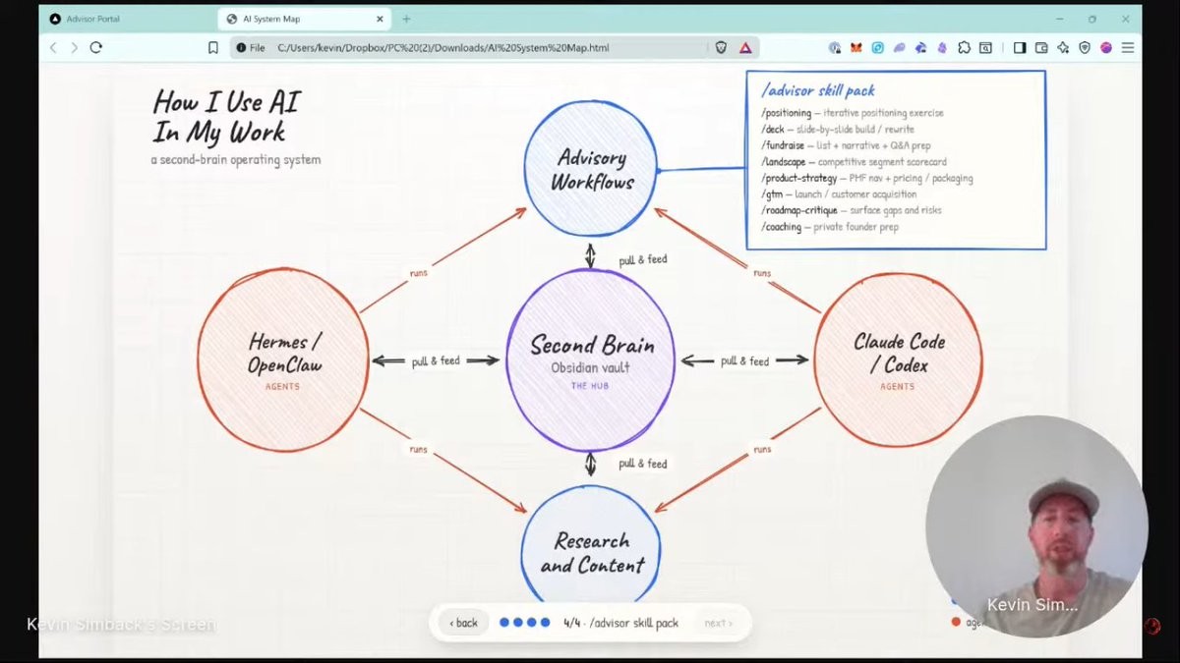Click Kevin's webcam video thumbnail

pyautogui.click(x=1037, y=526)
